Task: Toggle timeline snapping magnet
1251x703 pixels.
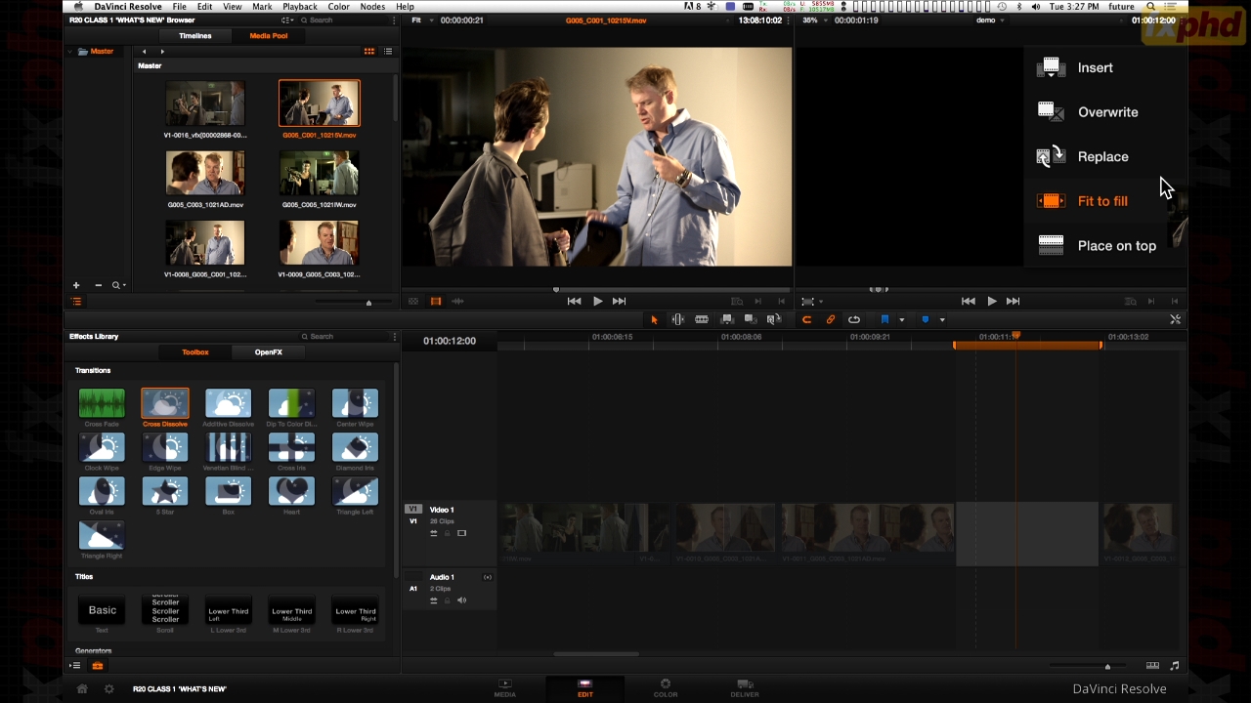Action: point(806,319)
